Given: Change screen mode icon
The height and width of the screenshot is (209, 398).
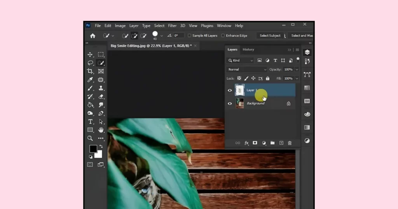Looking at the screenshot, I should 101,165.
